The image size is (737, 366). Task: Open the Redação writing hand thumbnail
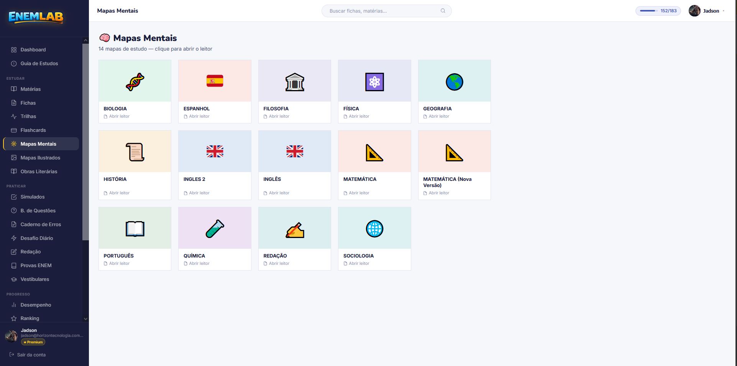295,228
